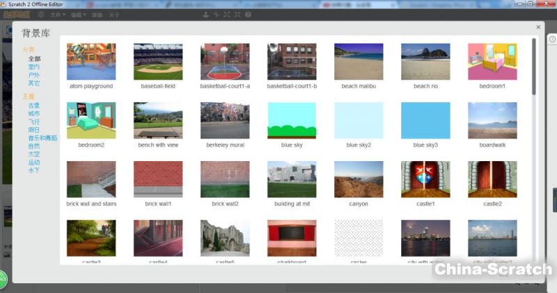Select the 全部 category filter

(33, 59)
